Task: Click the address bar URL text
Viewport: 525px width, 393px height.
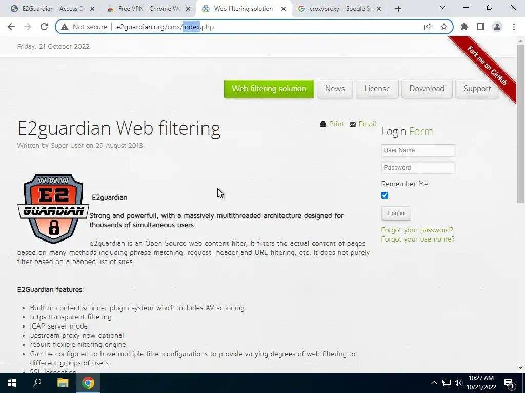Action: coord(165,27)
